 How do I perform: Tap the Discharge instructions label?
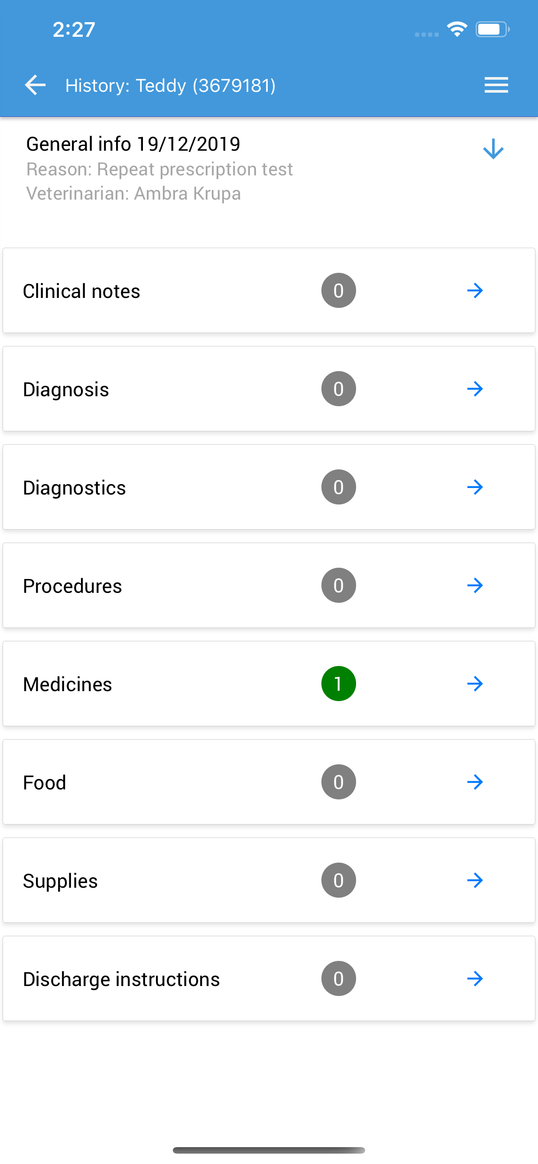(121, 980)
